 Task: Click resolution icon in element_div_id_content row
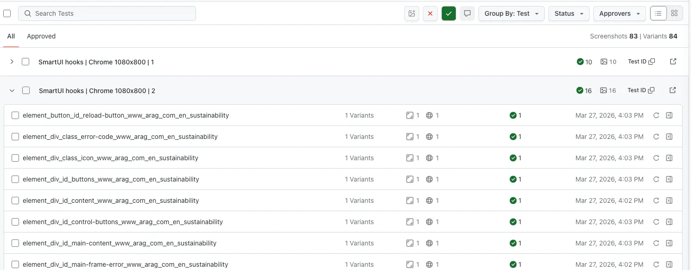410,201
